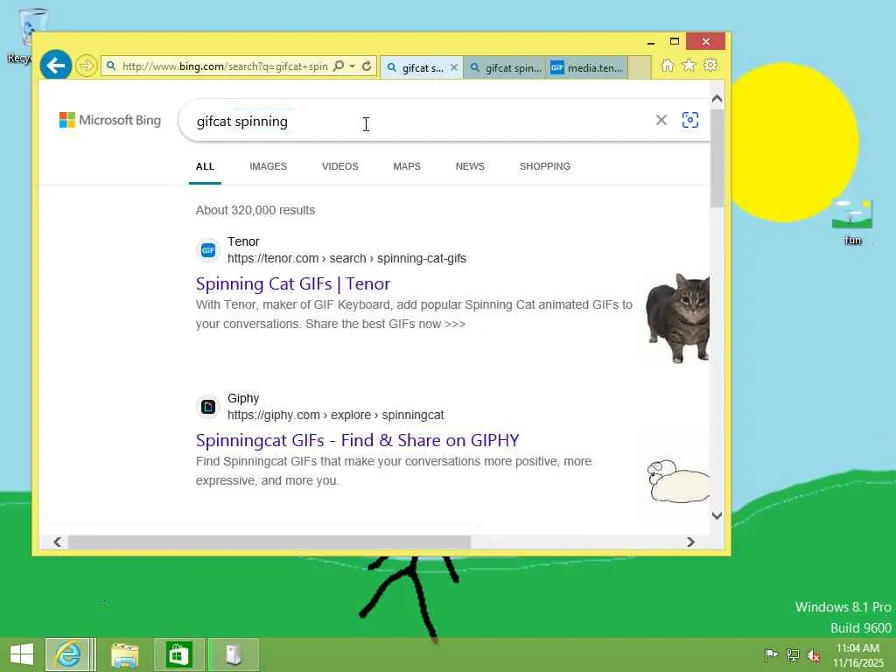
Task: Select the Recycle Bin desktop icon
Action: point(24,35)
